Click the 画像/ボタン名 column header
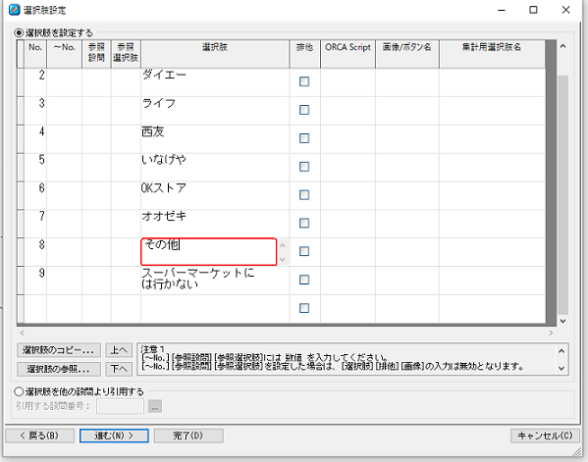588x462 pixels. click(407, 54)
